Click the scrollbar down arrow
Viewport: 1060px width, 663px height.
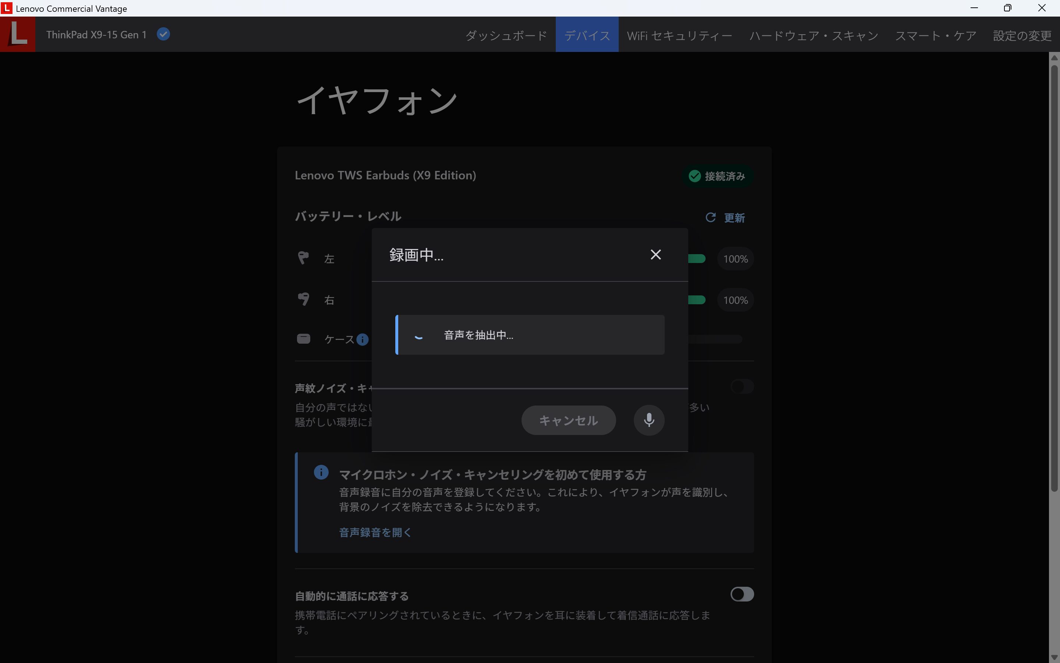[1054, 657]
